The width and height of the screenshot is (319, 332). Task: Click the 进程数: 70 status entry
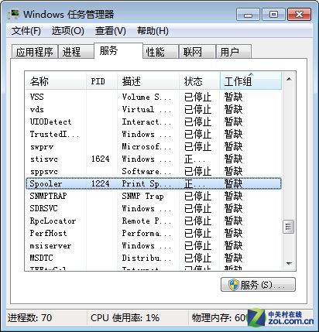pyautogui.click(x=30, y=318)
